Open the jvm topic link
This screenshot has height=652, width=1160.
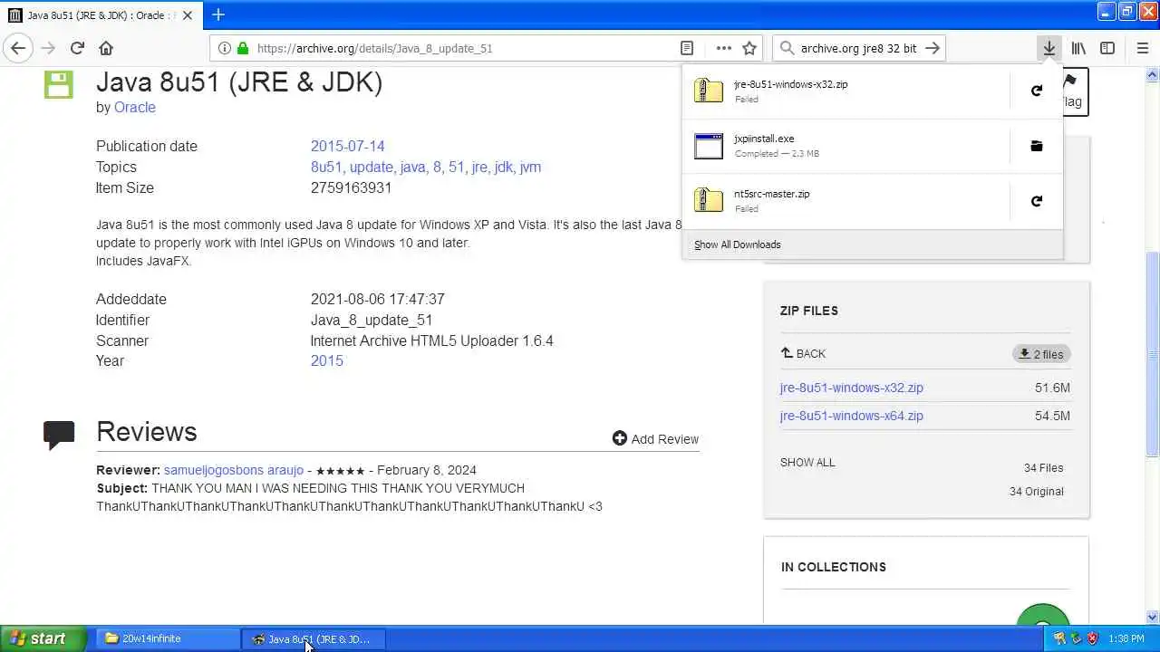tap(530, 167)
